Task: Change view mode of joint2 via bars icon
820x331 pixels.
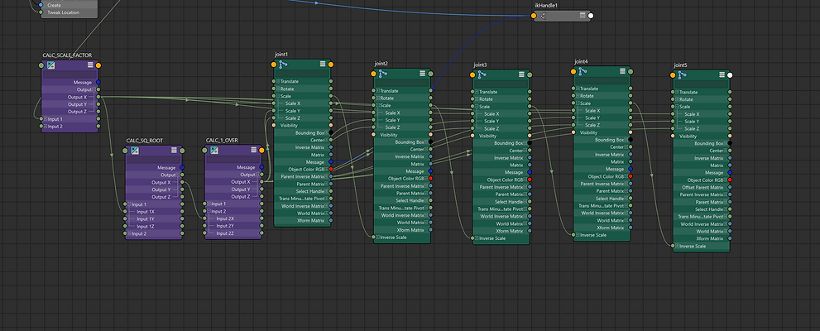Action: [x=423, y=74]
